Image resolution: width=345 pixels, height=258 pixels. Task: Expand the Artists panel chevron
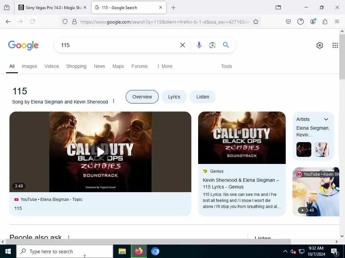tap(326, 119)
